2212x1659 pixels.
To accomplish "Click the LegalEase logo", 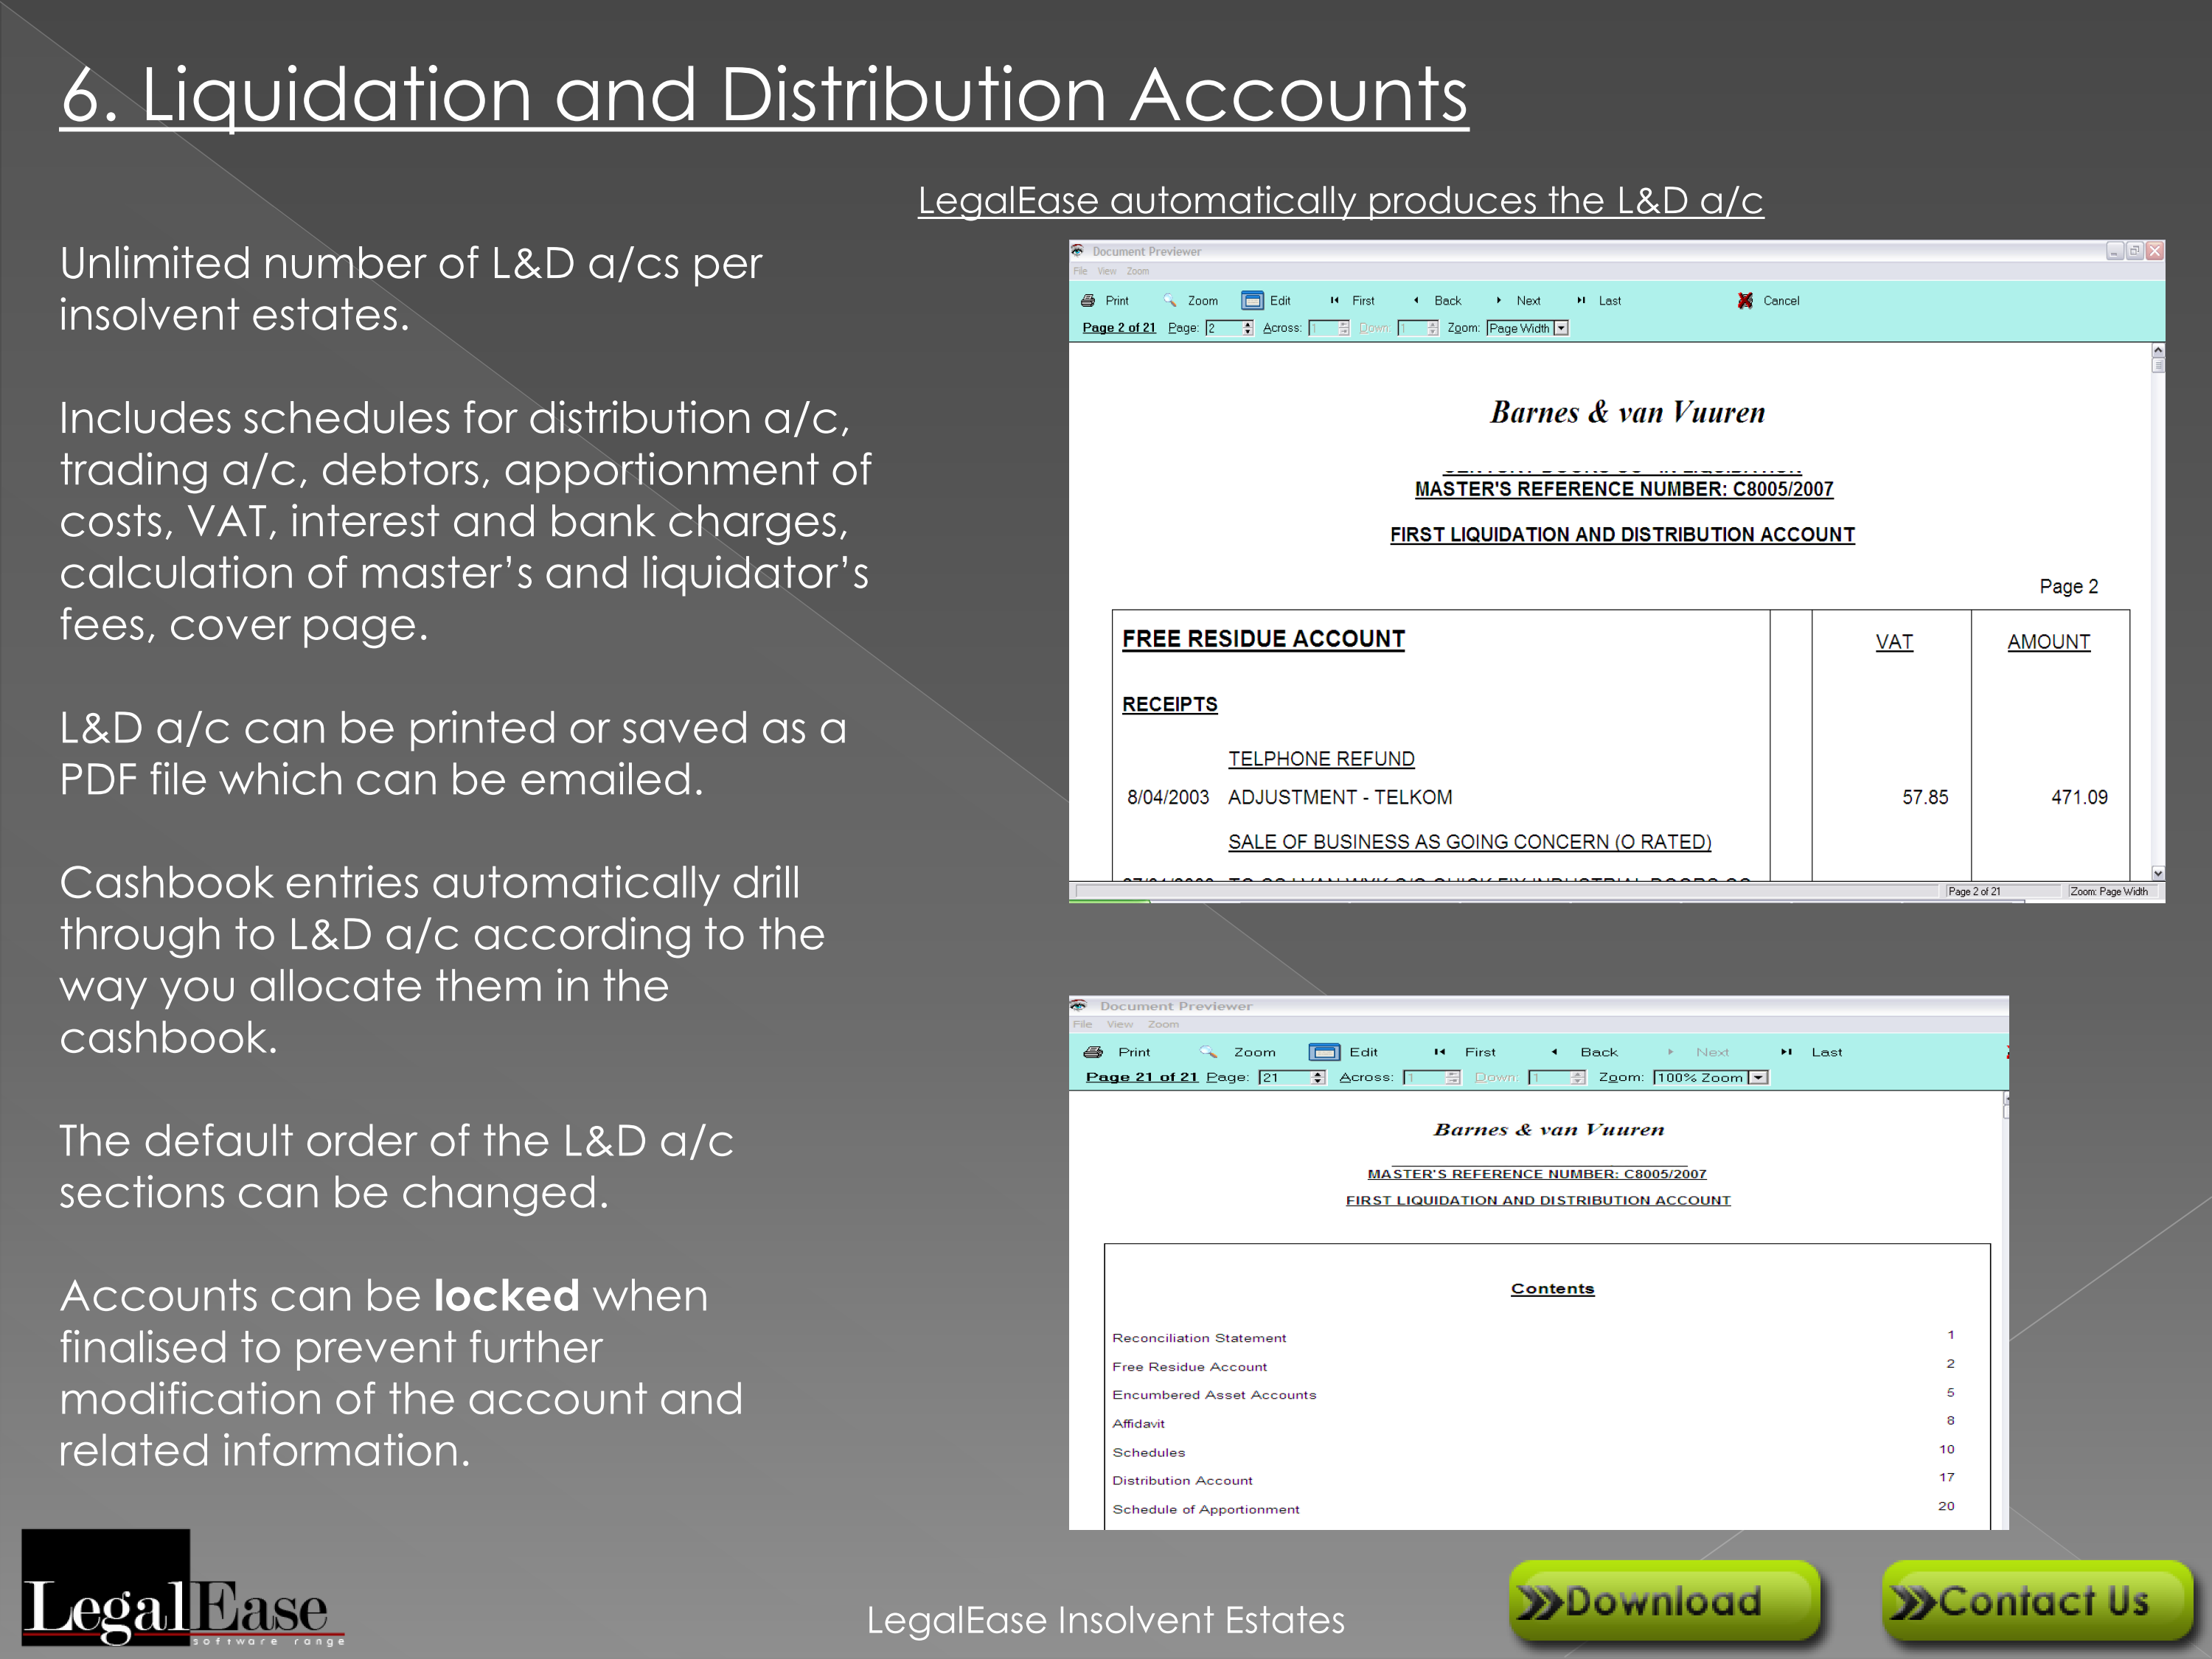I will tap(183, 1587).
